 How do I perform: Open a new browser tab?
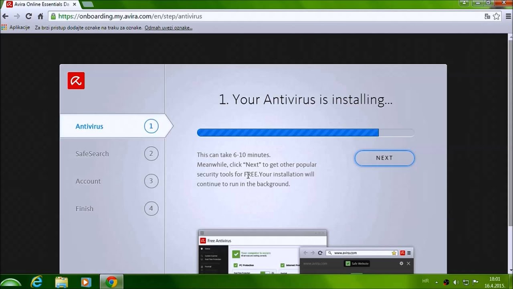point(87,4)
